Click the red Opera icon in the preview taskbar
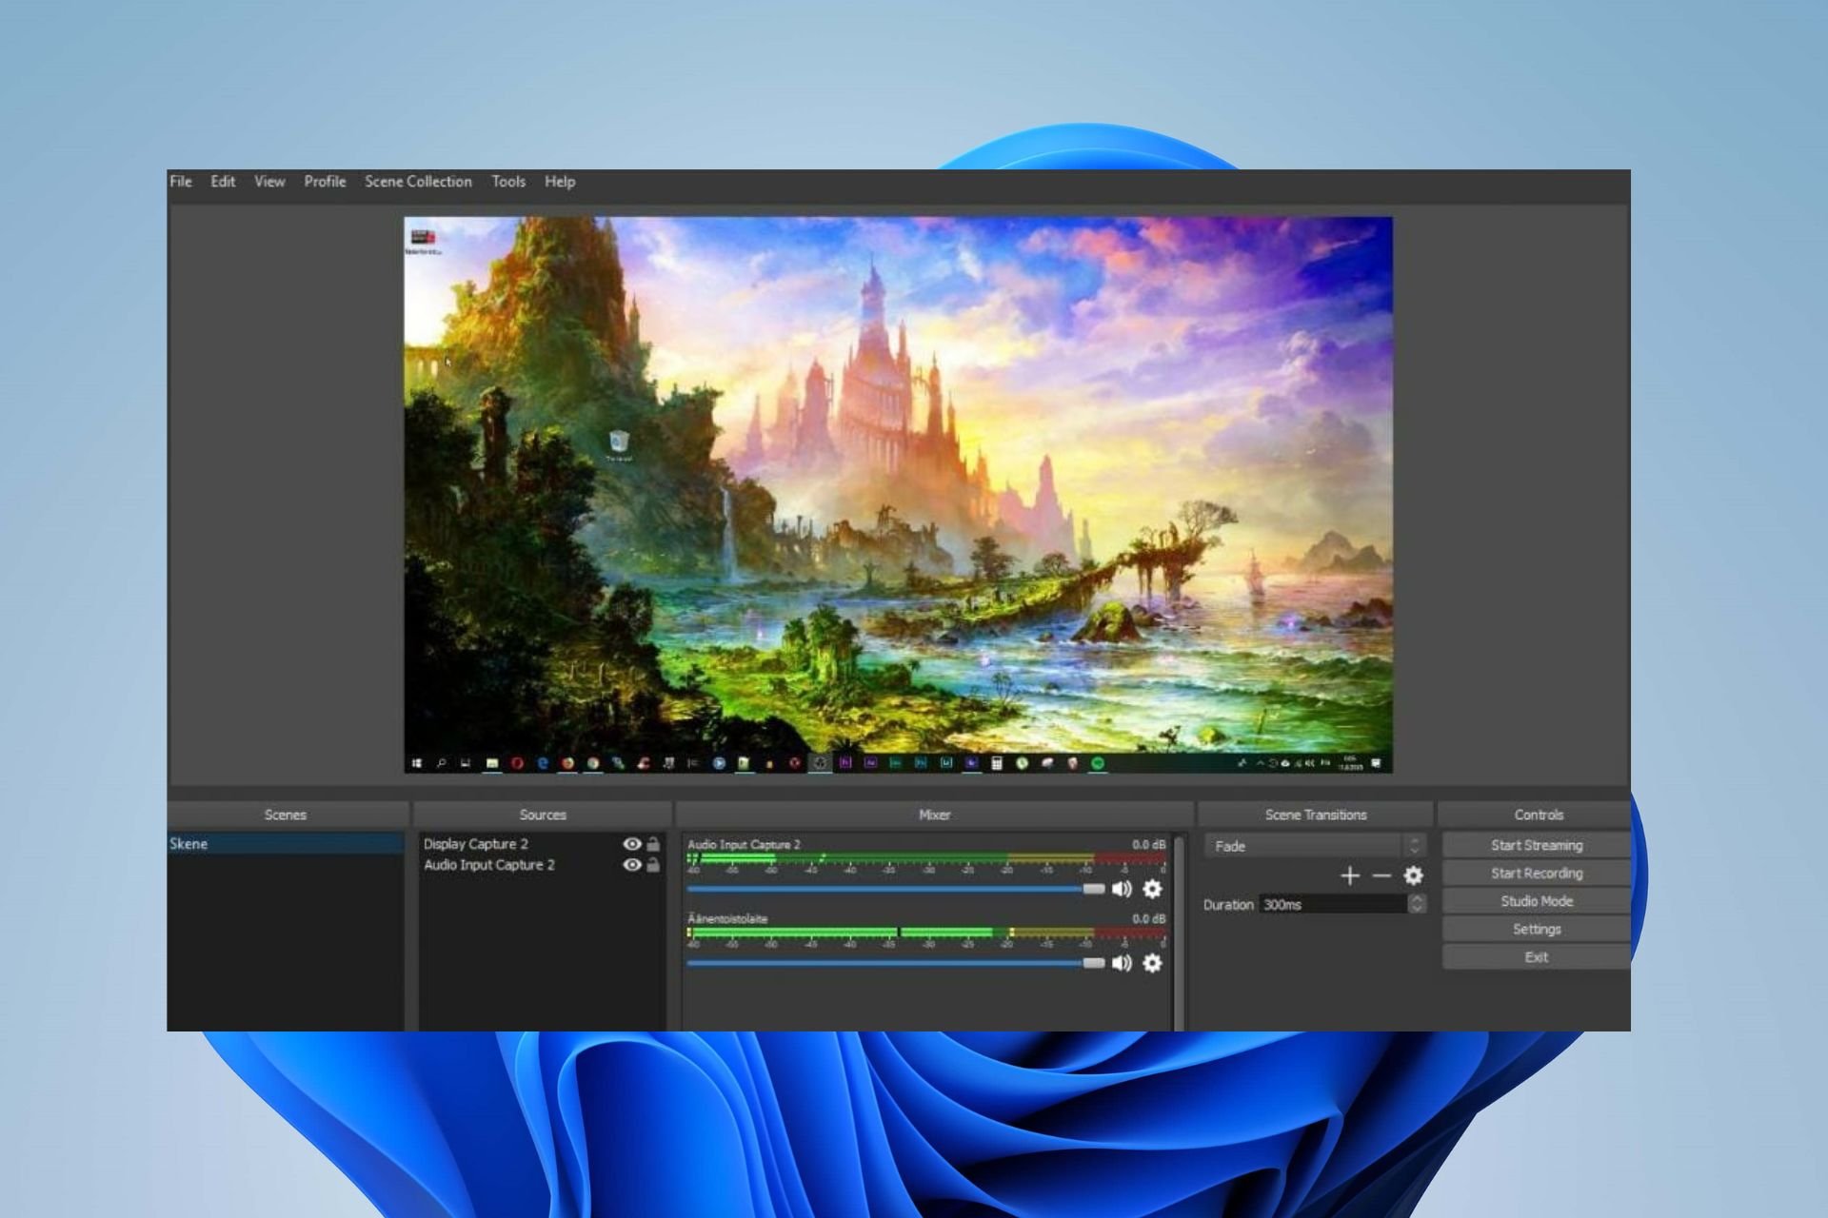Viewport: 1828px width, 1218px height. coord(517,763)
